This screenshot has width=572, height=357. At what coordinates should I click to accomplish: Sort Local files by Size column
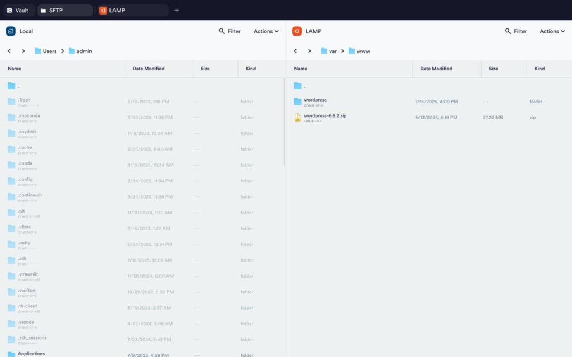[205, 69]
